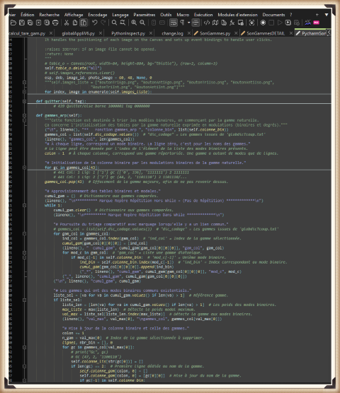Copy selection with toolbar copy icon

75,23
